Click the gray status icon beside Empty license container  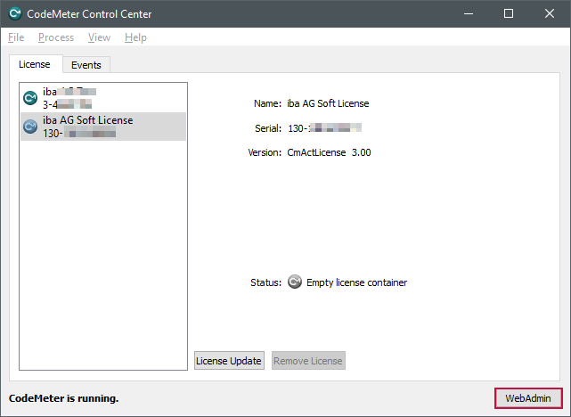tap(295, 282)
